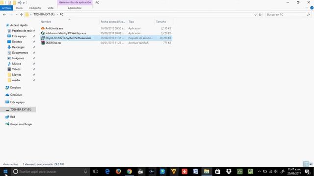Open Movies folder in sidebar
This screenshot has height=176, width=314.
point(16,75)
